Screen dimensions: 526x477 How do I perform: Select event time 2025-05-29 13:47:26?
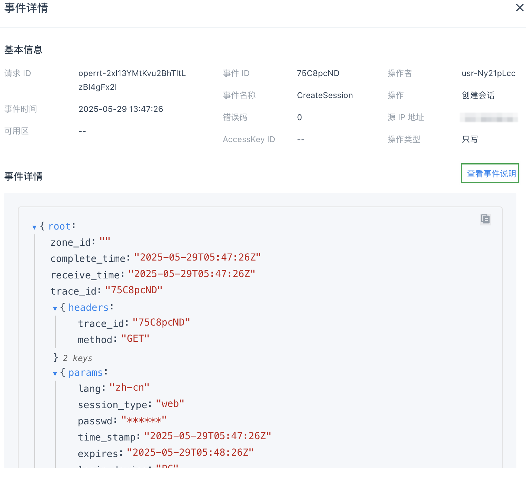point(121,109)
